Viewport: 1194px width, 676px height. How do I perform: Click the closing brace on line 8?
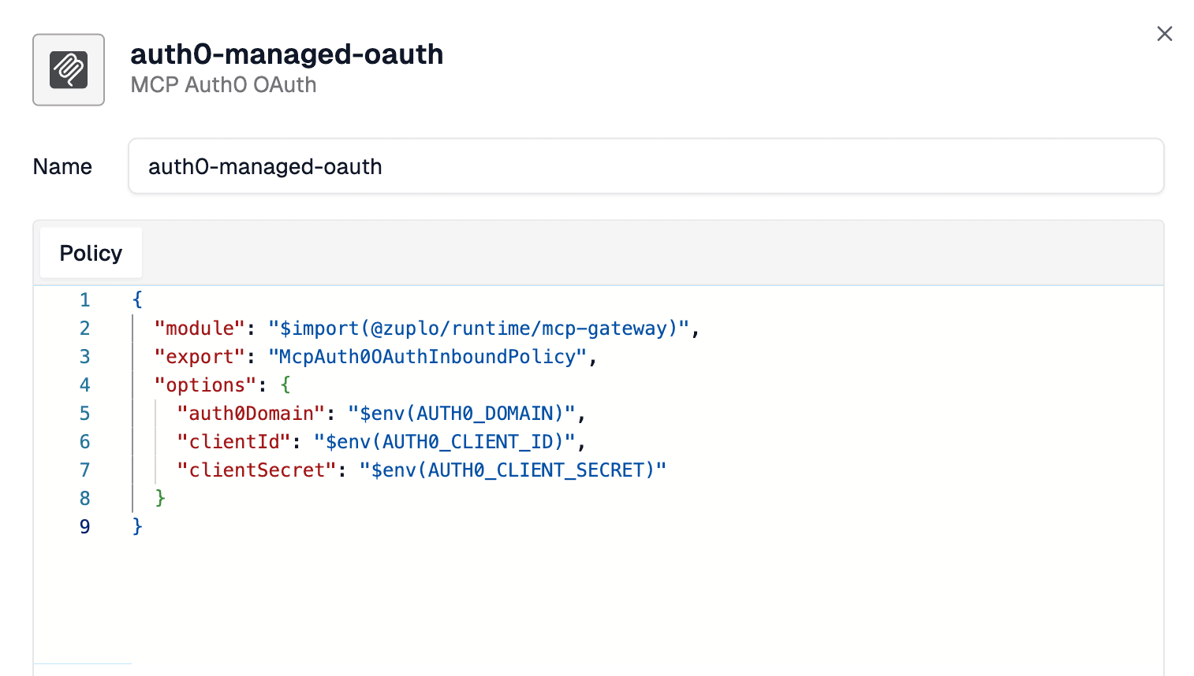pyautogui.click(x=160, y=498)
